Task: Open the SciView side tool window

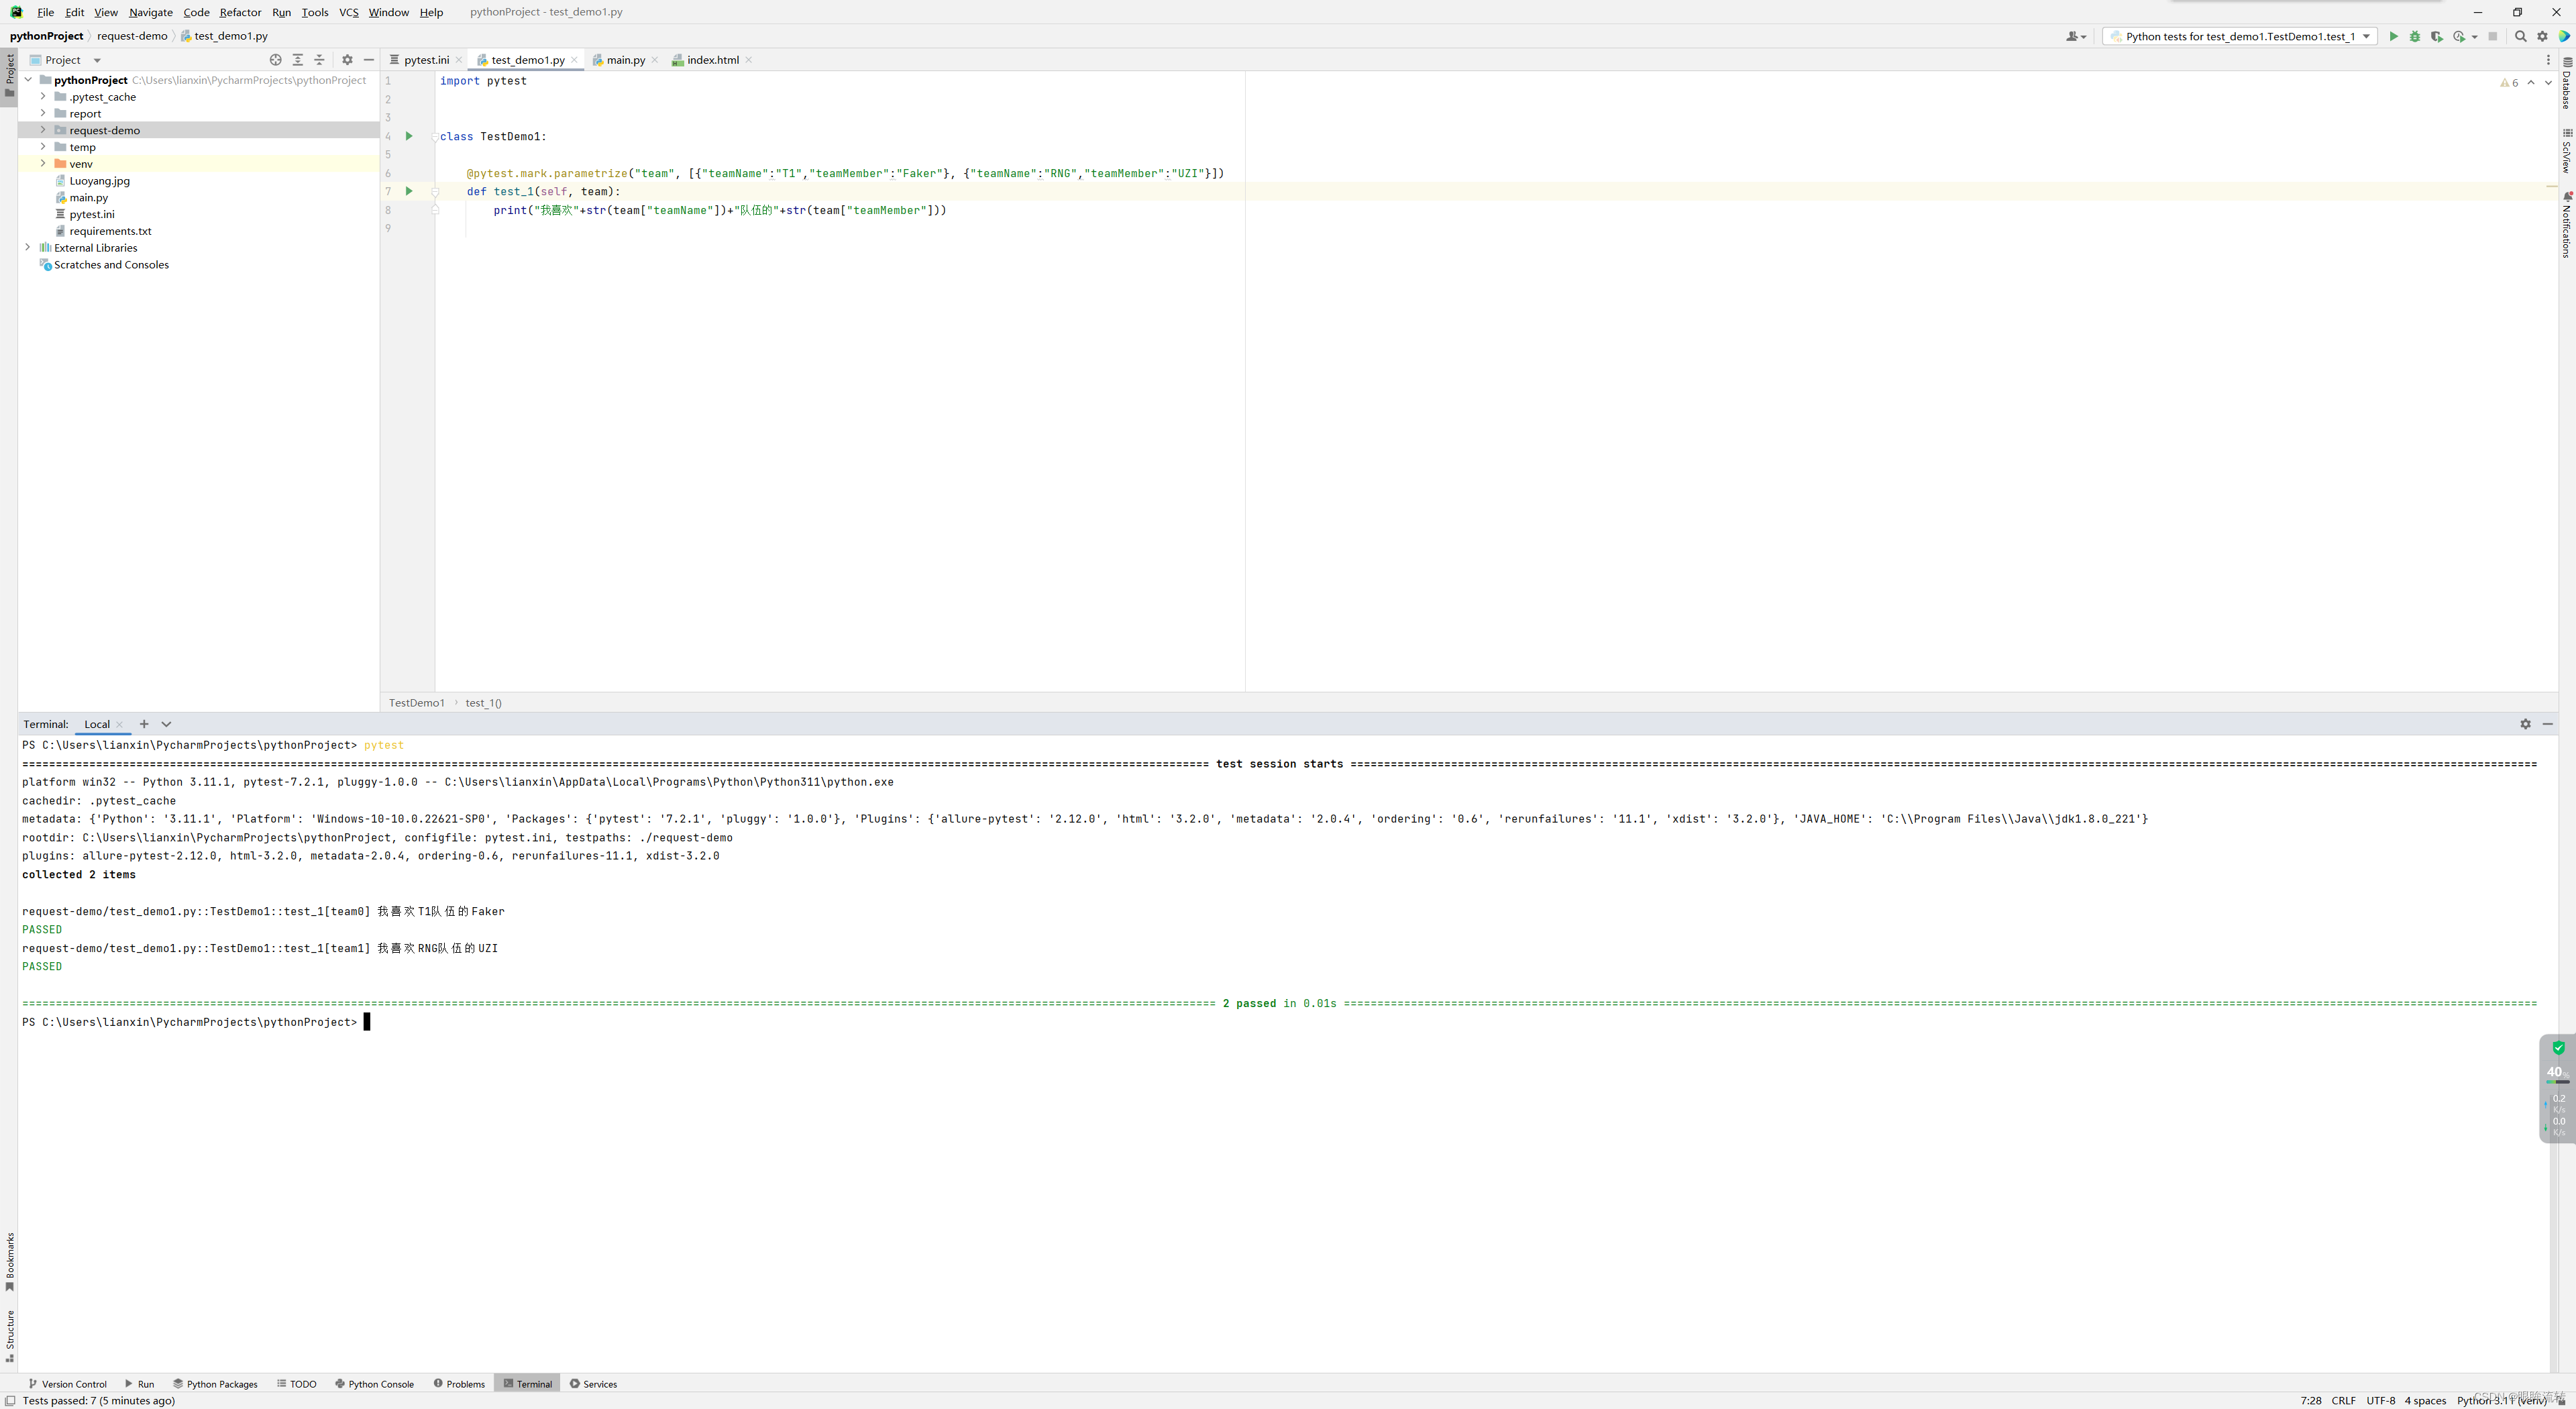Action: point(2567,151)
